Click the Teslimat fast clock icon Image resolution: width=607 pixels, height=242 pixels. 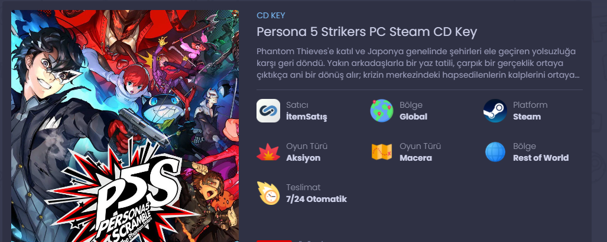coord(268,193)
